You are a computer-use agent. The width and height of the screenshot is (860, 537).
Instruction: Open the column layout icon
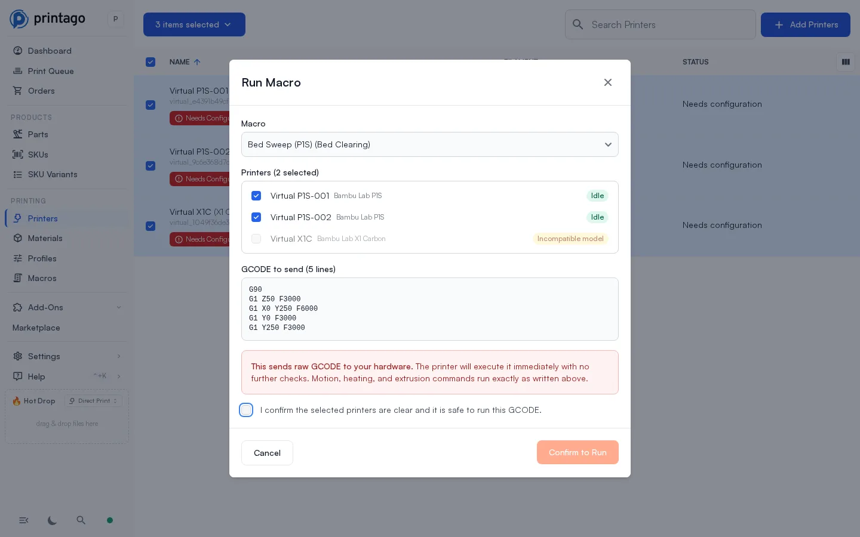[x=846, y=62]
